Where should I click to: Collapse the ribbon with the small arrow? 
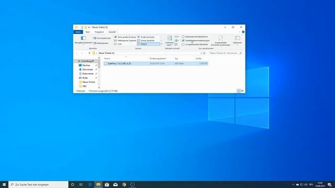tap(239, 32)
